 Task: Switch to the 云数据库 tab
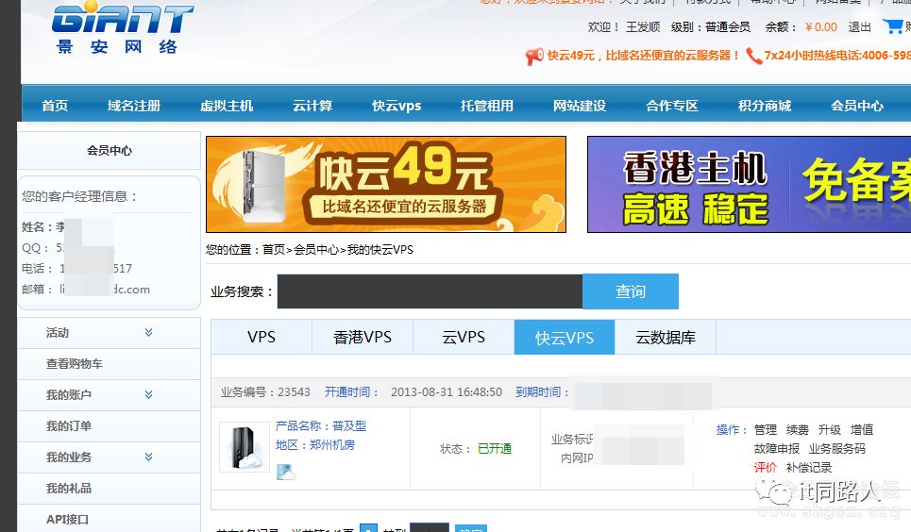point(665,338)
